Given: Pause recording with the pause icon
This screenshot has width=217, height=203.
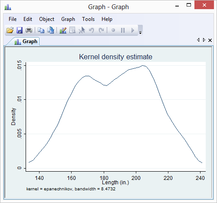Looking at the screenshot, I should (123, 30).
